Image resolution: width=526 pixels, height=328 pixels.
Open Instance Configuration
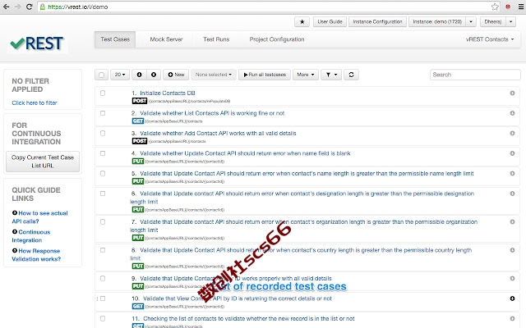(377, 22)
